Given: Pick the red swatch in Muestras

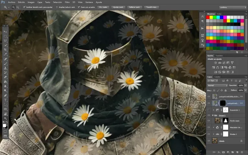Looking at the screenshot, I should 208,17.
